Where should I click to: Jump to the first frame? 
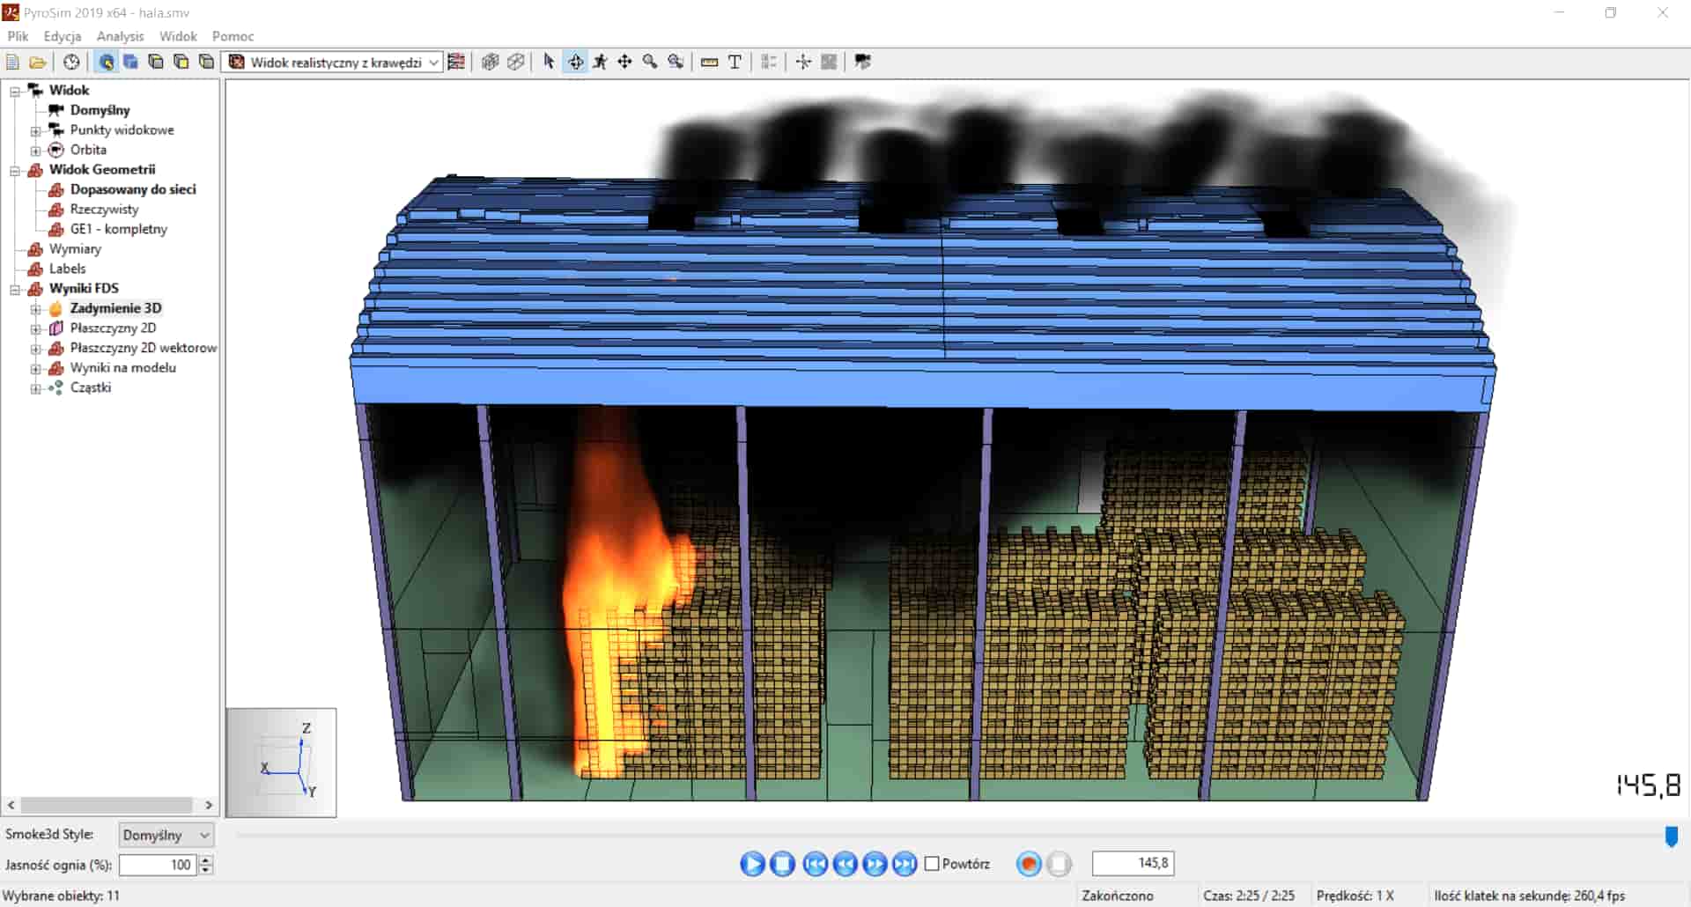click(x=815, y=864)
